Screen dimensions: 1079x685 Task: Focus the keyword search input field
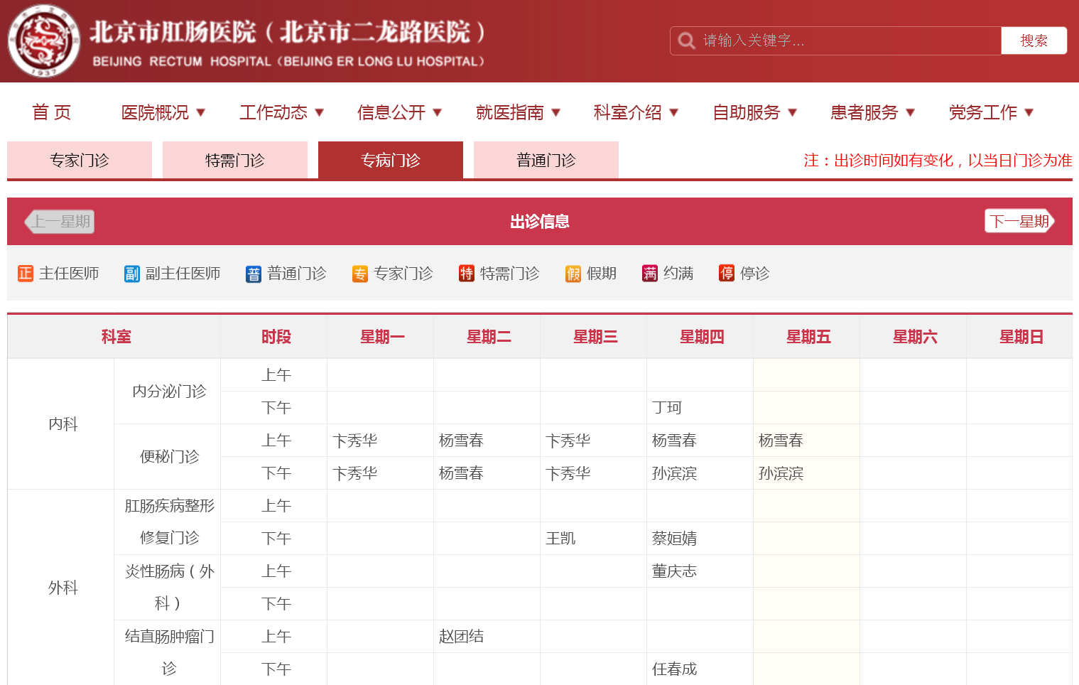click(x=845, y=41)
